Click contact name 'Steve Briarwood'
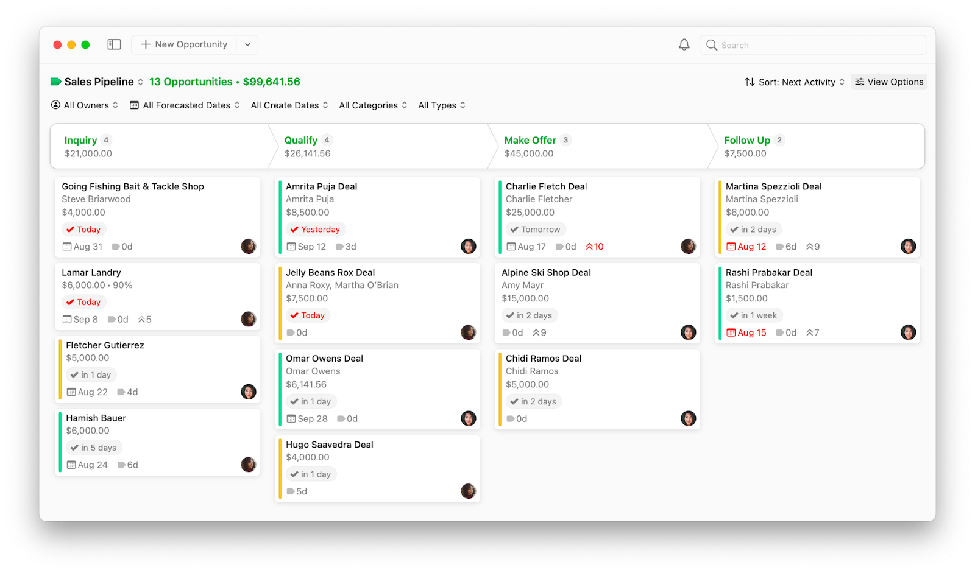The image size is (975, 573). [x=96, y=199]
